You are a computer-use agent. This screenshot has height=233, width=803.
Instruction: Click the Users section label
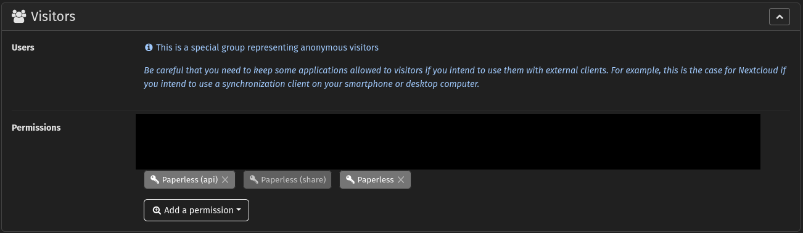[23, 47]
